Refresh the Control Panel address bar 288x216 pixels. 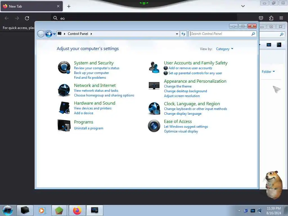tap(183, 34)
